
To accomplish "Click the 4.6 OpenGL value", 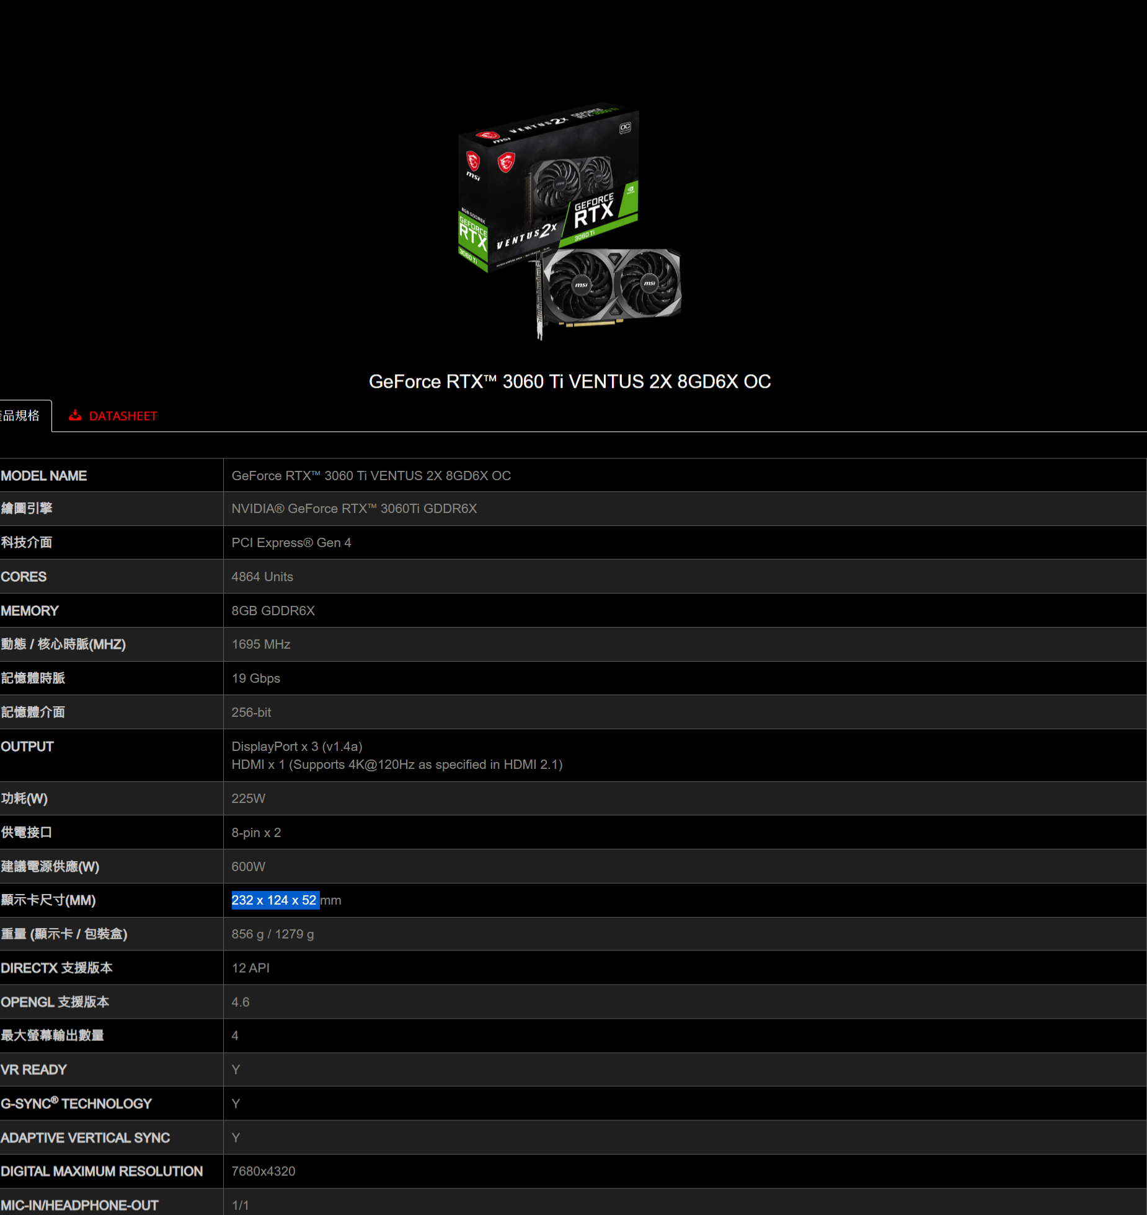I will pos(240,1002).
